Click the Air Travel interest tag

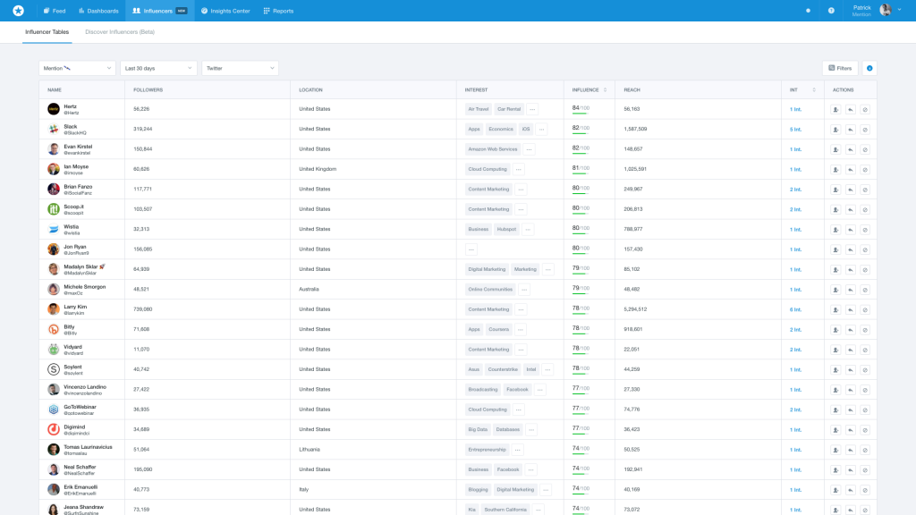478,109
